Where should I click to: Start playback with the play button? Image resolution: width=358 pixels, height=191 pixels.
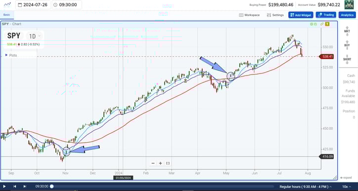click(x=4, y=187)
